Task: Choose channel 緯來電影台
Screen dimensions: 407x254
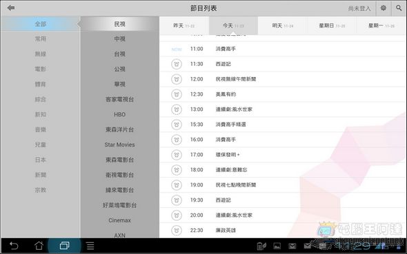Action: point(119,190)
